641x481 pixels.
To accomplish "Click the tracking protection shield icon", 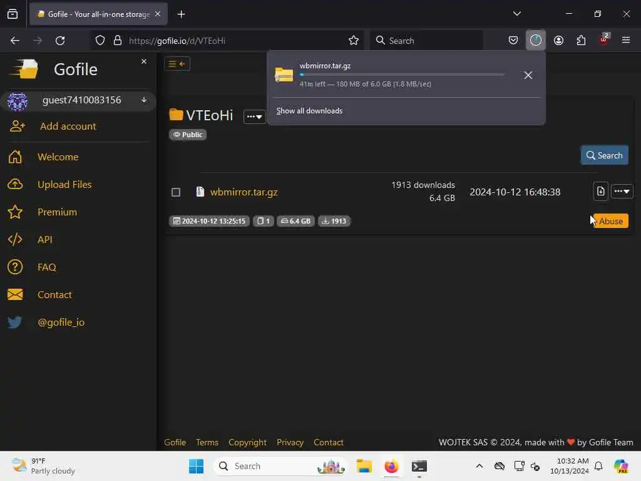I will (x=100, y=40).
